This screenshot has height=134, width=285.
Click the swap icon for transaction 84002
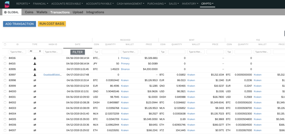tap(35, 103)
